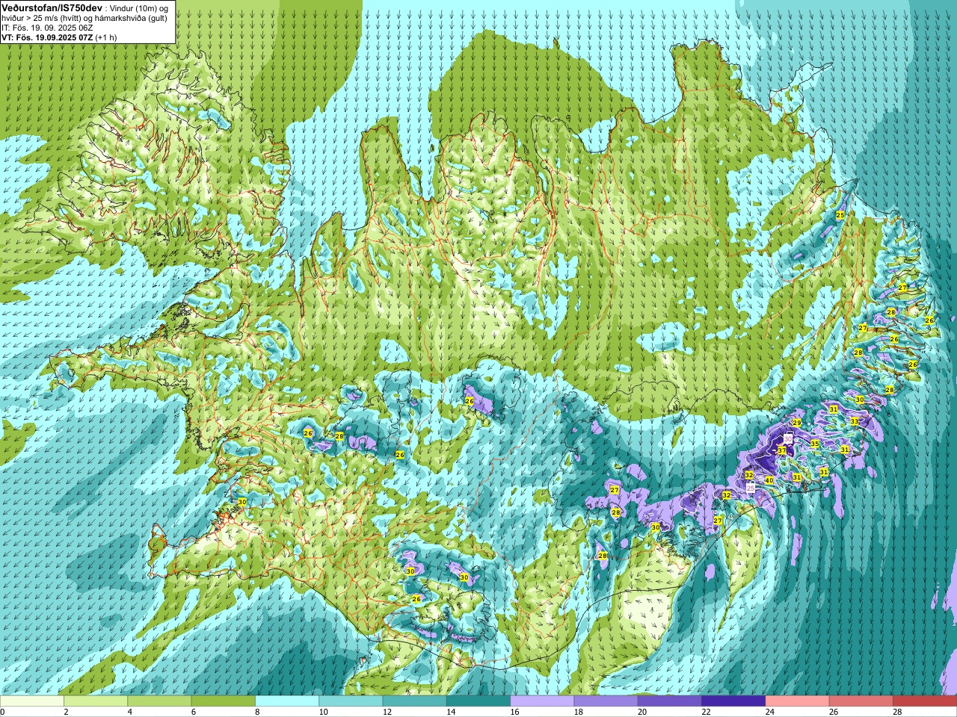957x717 pixels.
Task: Click the yellow "40" gust label
Action: point(769,480)
